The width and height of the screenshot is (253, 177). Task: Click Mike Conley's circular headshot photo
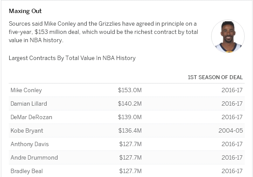228,36
